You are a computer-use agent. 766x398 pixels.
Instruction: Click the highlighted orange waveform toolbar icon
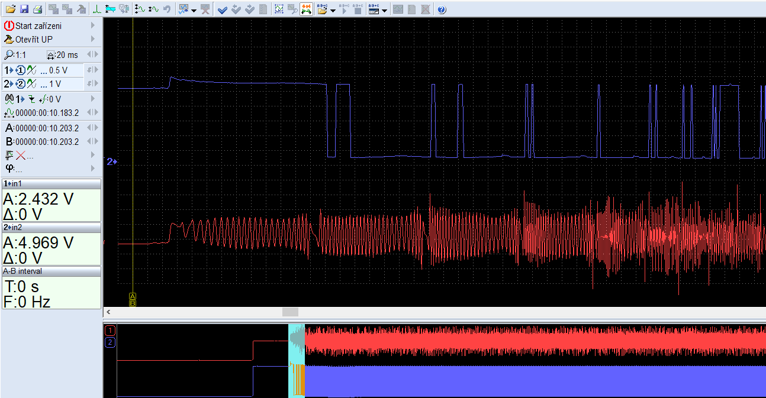coord(307,9)
